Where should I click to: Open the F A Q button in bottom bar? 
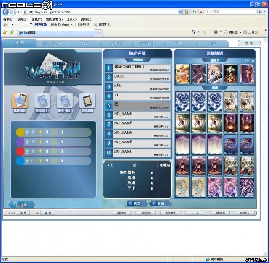195,213
